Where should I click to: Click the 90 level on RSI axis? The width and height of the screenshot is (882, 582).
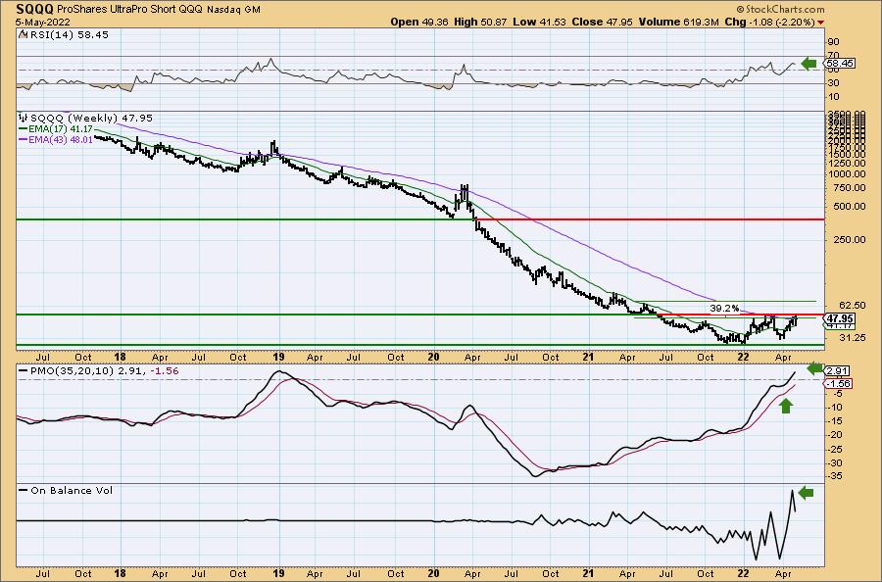(833, 42)
